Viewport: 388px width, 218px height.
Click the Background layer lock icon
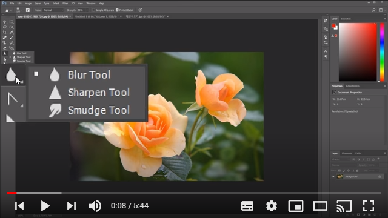[380, 176]
